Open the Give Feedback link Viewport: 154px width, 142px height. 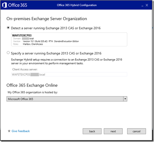point(21,131)
